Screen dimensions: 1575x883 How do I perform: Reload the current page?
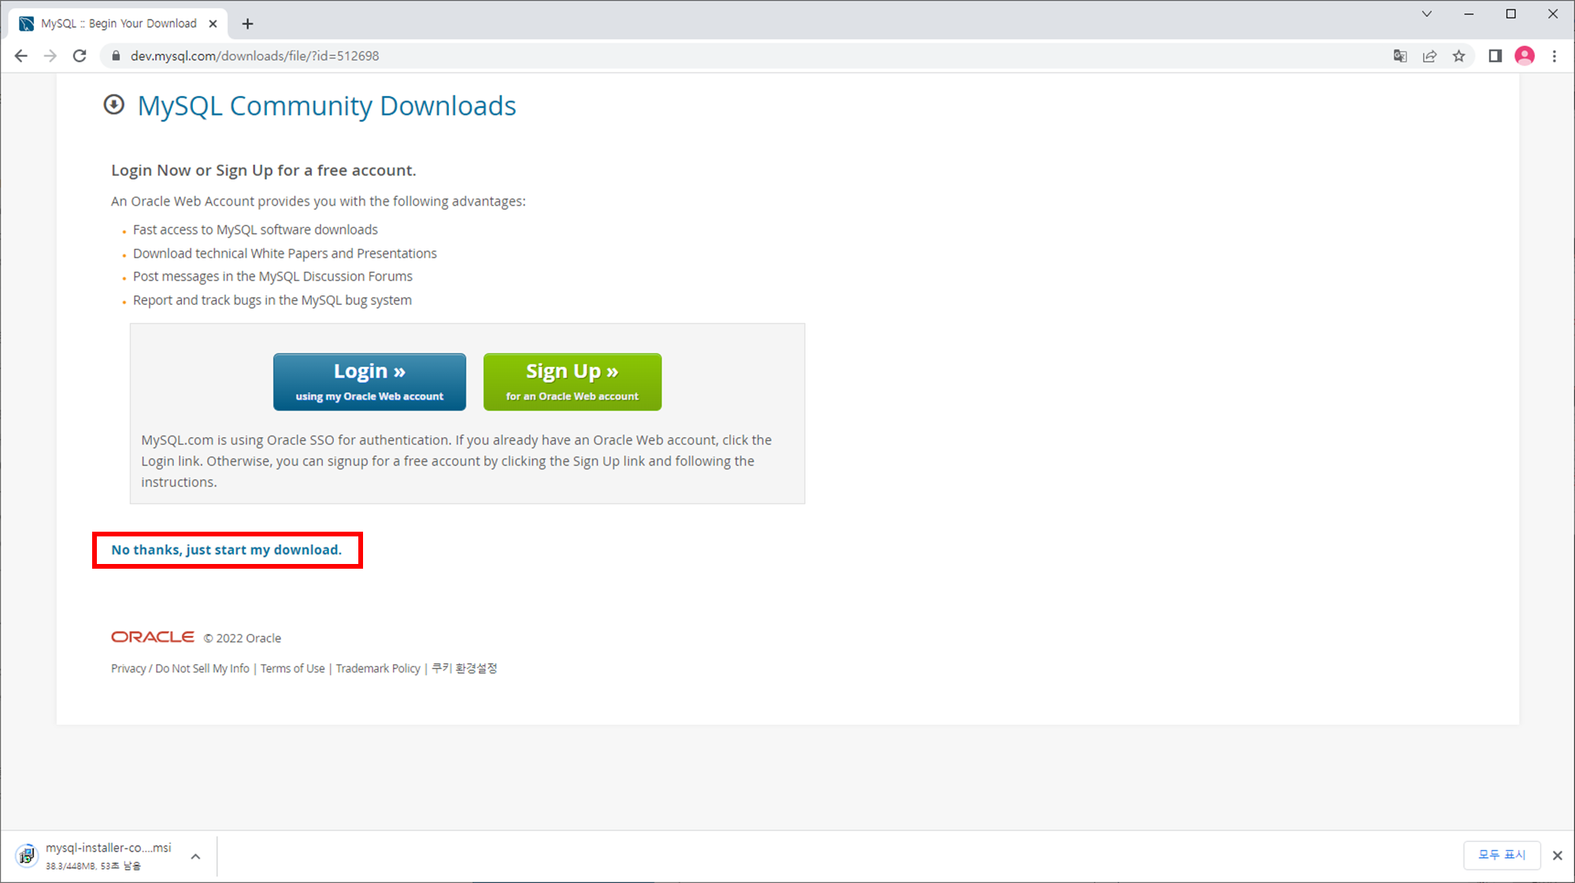[x=80, y=56]
